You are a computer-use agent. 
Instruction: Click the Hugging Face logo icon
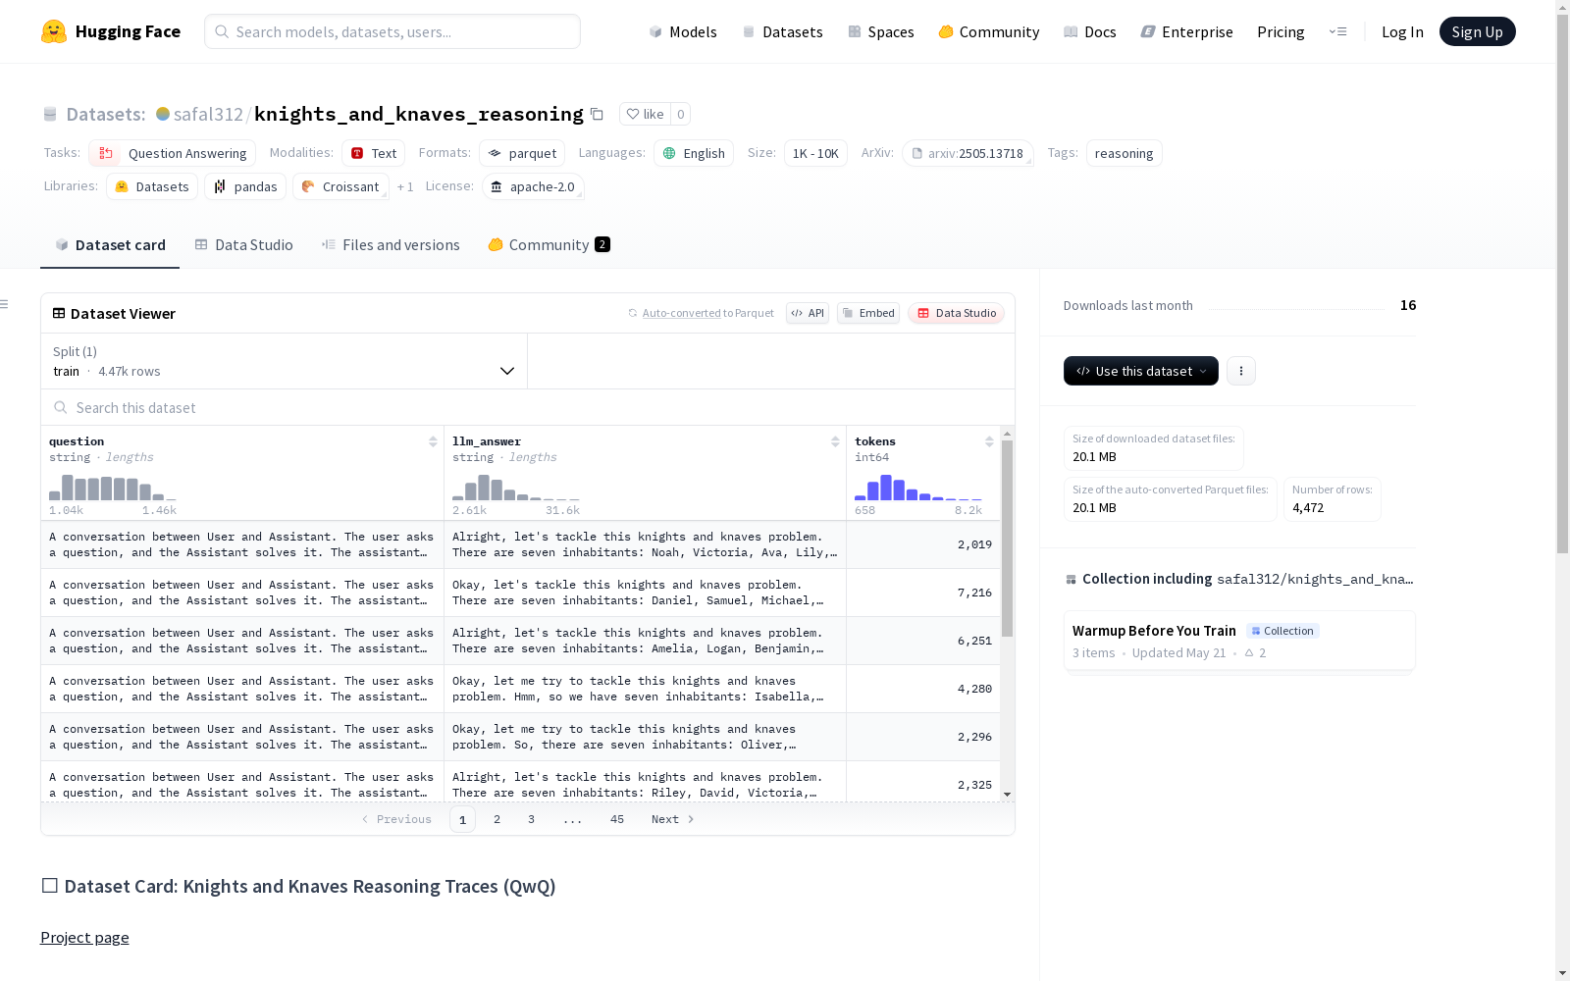coord(54,31)
